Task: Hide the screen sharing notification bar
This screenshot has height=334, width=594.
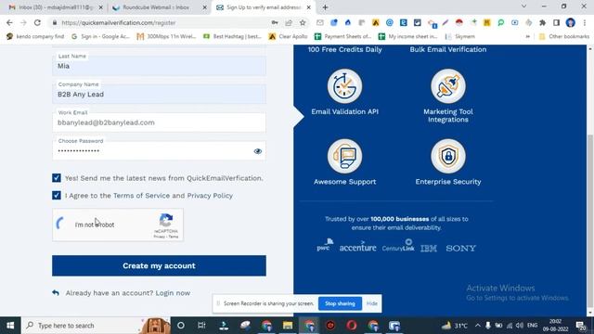Action: point(372,303)
